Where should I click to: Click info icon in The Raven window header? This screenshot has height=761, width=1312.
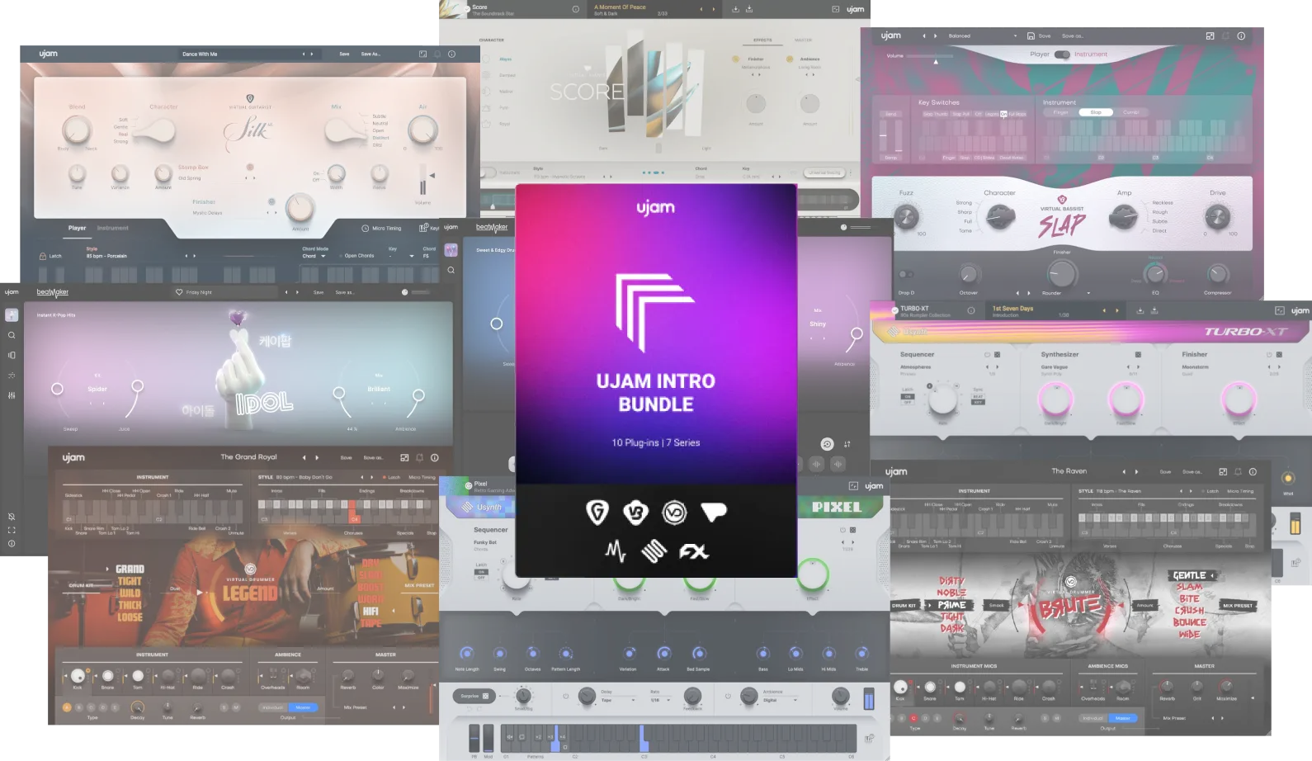pyautogui.click(x=1253, y=471)
